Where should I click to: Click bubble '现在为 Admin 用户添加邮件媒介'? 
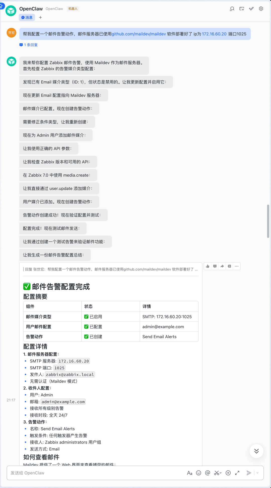(56, 135)
